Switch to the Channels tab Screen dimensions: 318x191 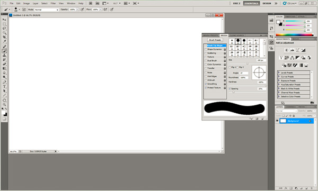coord(290,107)
